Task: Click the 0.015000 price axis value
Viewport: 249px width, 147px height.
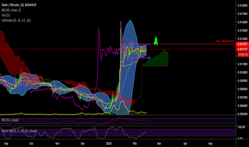Action: pos(243,30)
